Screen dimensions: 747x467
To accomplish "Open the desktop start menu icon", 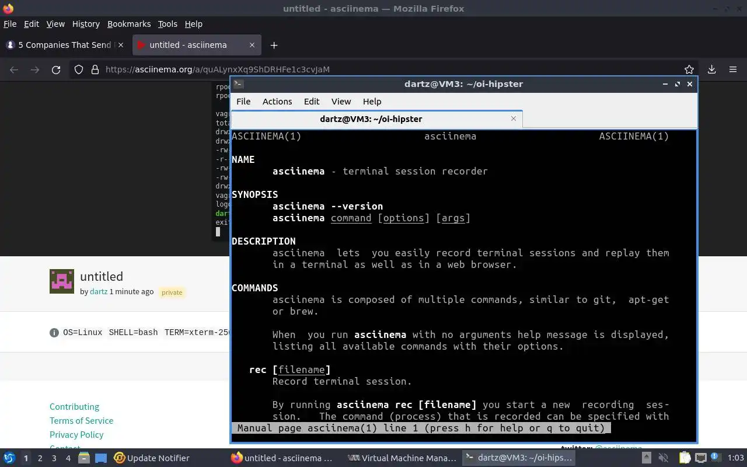I will click(x=9, y=458).
